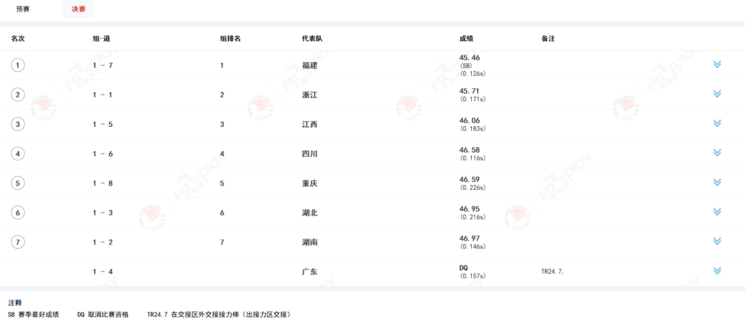Expand details for the 湖南 row
Viewport: 745px width, 322px height.
tap(717, 241)
